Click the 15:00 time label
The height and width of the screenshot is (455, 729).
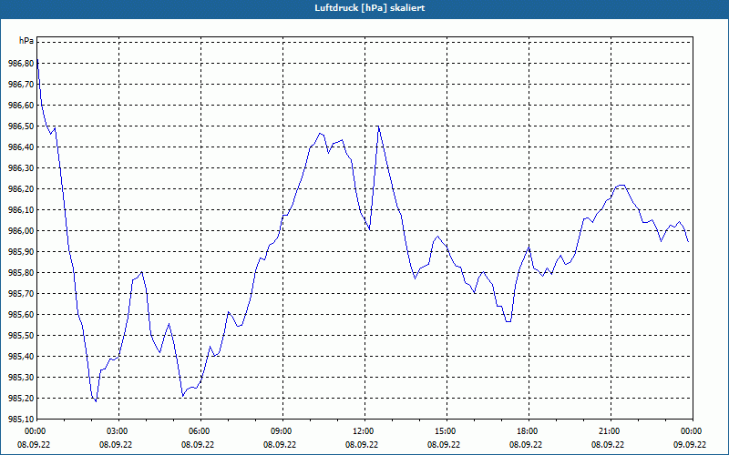(x=447, y=431)
